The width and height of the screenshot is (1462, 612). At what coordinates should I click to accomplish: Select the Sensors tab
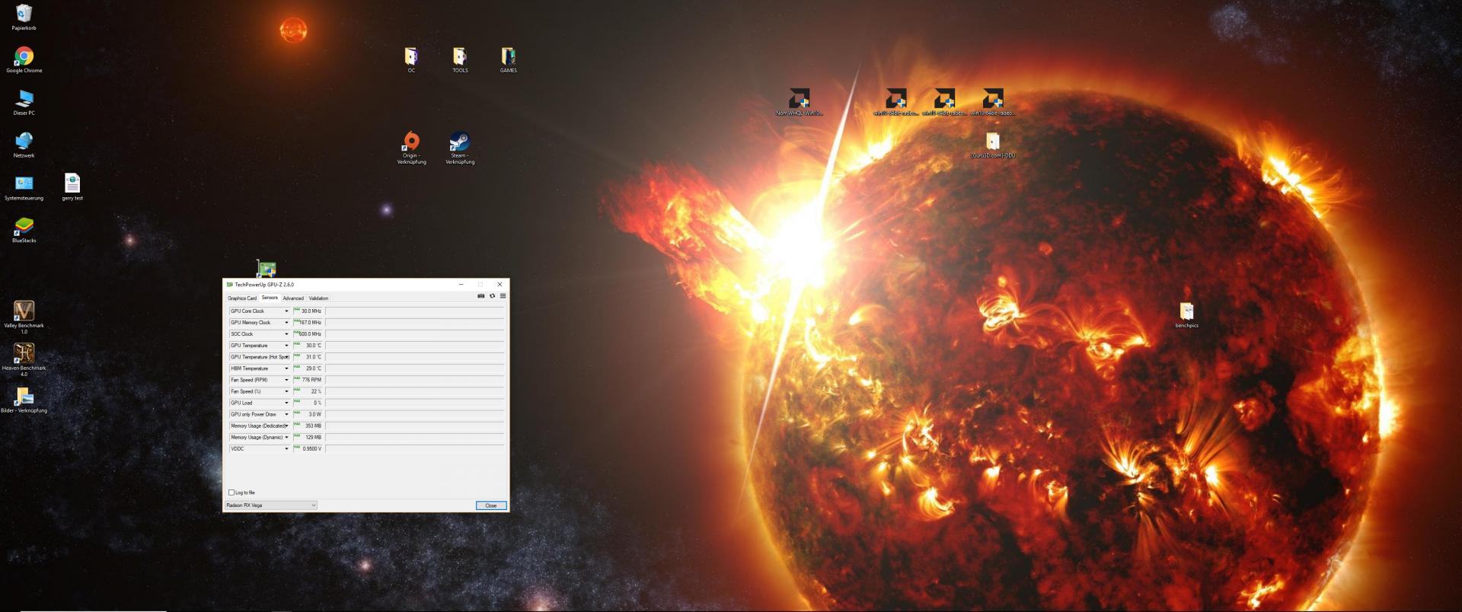pos(270,298)
